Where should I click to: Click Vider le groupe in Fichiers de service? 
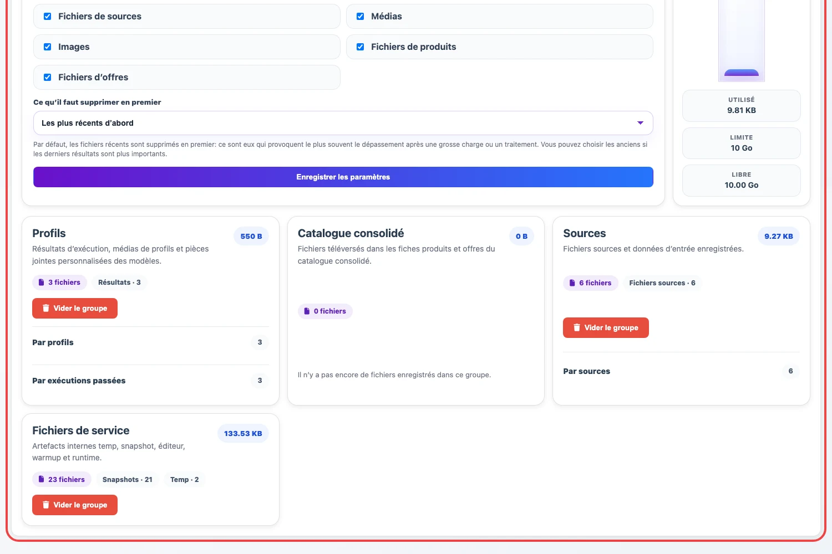coord(75,505)
